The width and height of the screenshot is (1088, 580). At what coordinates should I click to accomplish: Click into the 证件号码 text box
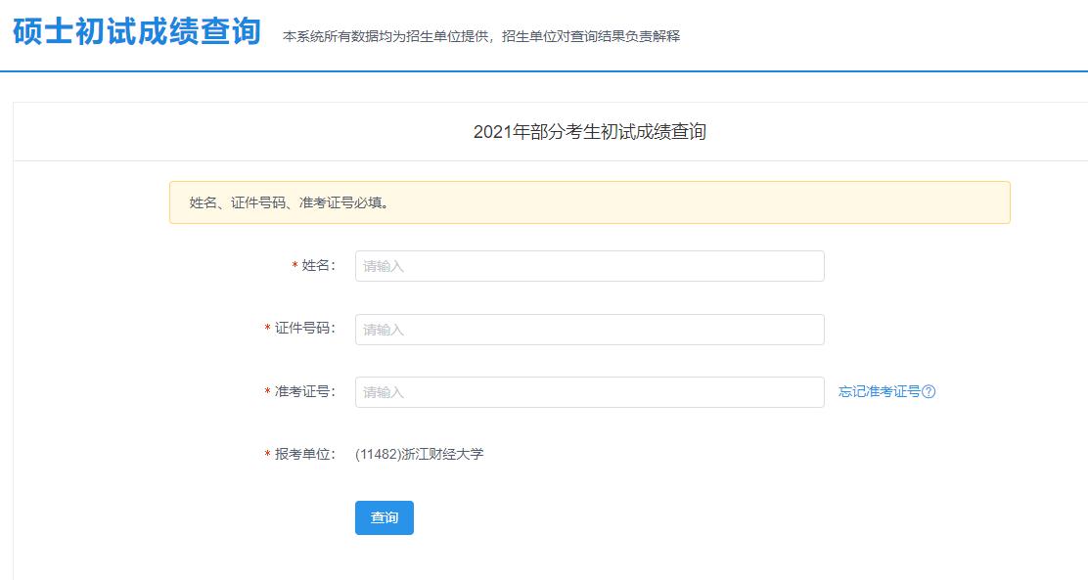point(589,330)
